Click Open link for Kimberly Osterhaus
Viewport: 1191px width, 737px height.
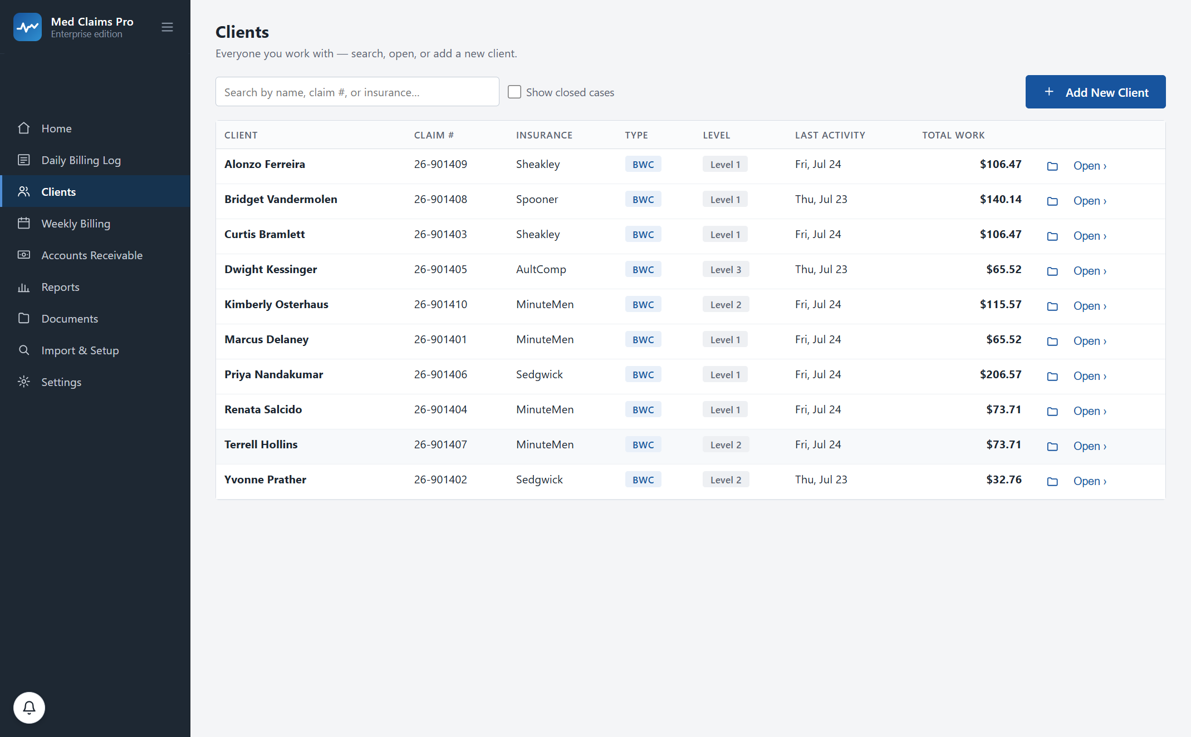[x=1090, y=306]
